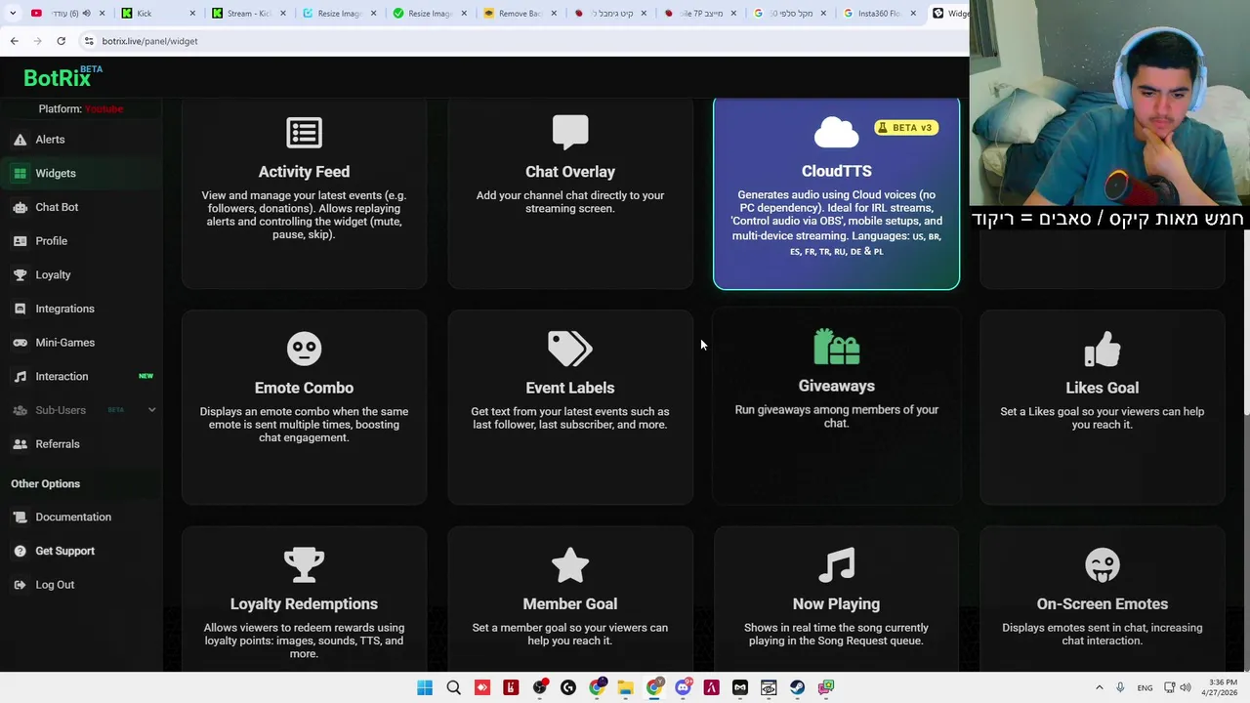Viewport: 1250px width, 703px height.
Task: Click Now Playing music notes icon
Action: (x=837, y=565)
